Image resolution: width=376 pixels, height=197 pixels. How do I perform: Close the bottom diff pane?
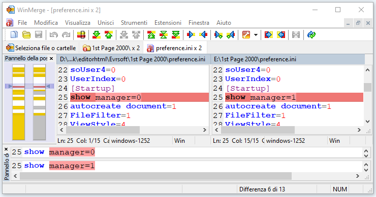[6, 149]
